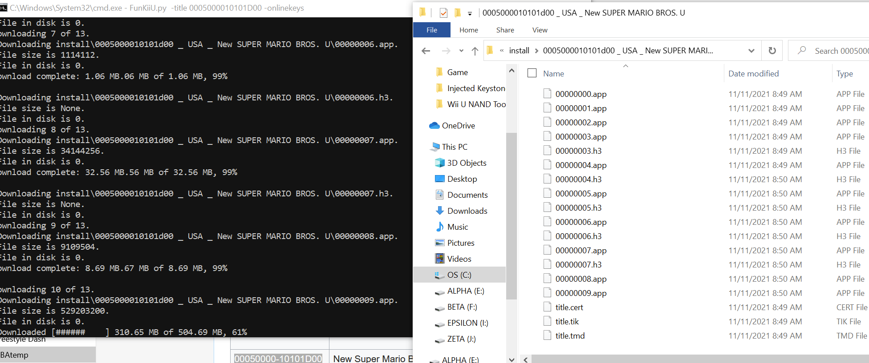The width and height of the screenshot is (869, 363).
Task: Sort files by Name column header
Action: point(553,74)
